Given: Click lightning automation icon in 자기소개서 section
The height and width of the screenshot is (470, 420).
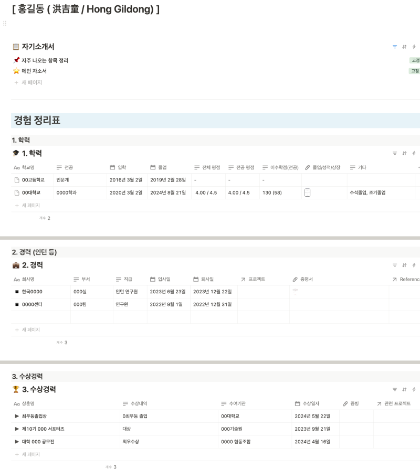Looking at the screenshot, I should [414, 47].
